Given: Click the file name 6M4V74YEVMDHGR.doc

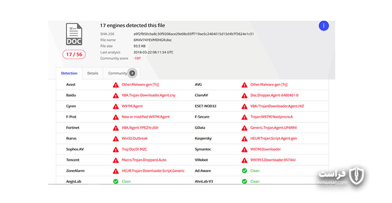Looking at the screenshot, I should coord(152,40).
